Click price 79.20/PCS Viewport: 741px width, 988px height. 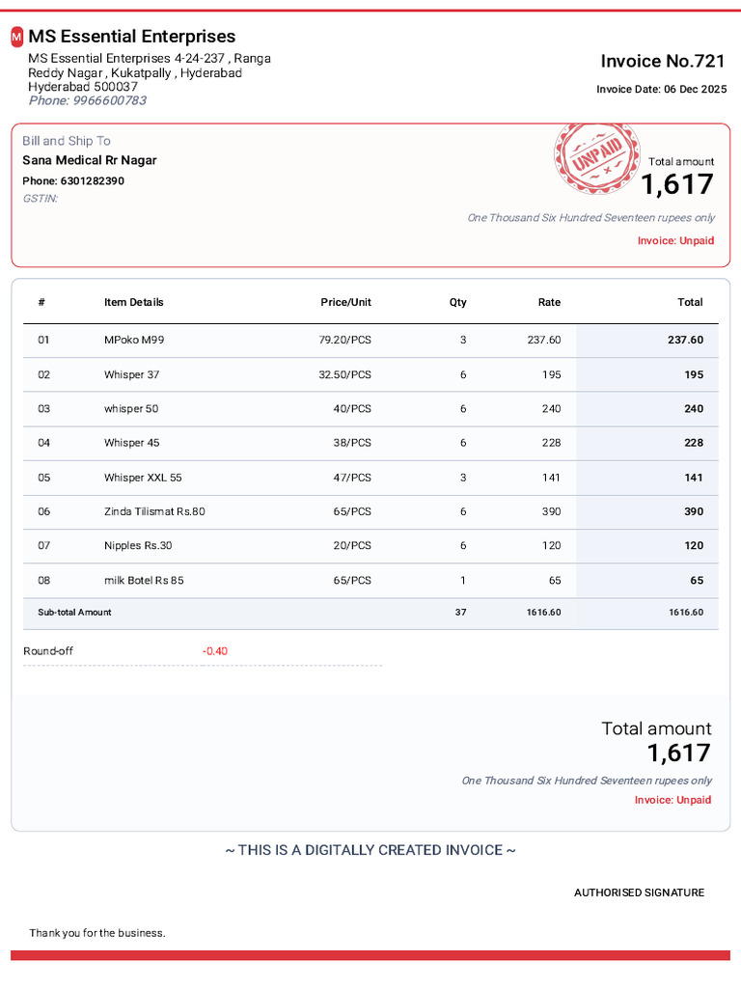click(344, 341)
